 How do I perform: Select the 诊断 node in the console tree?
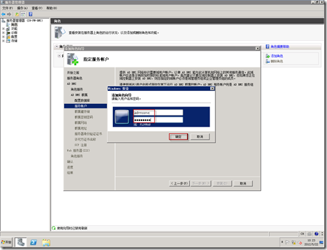[14, 32]
